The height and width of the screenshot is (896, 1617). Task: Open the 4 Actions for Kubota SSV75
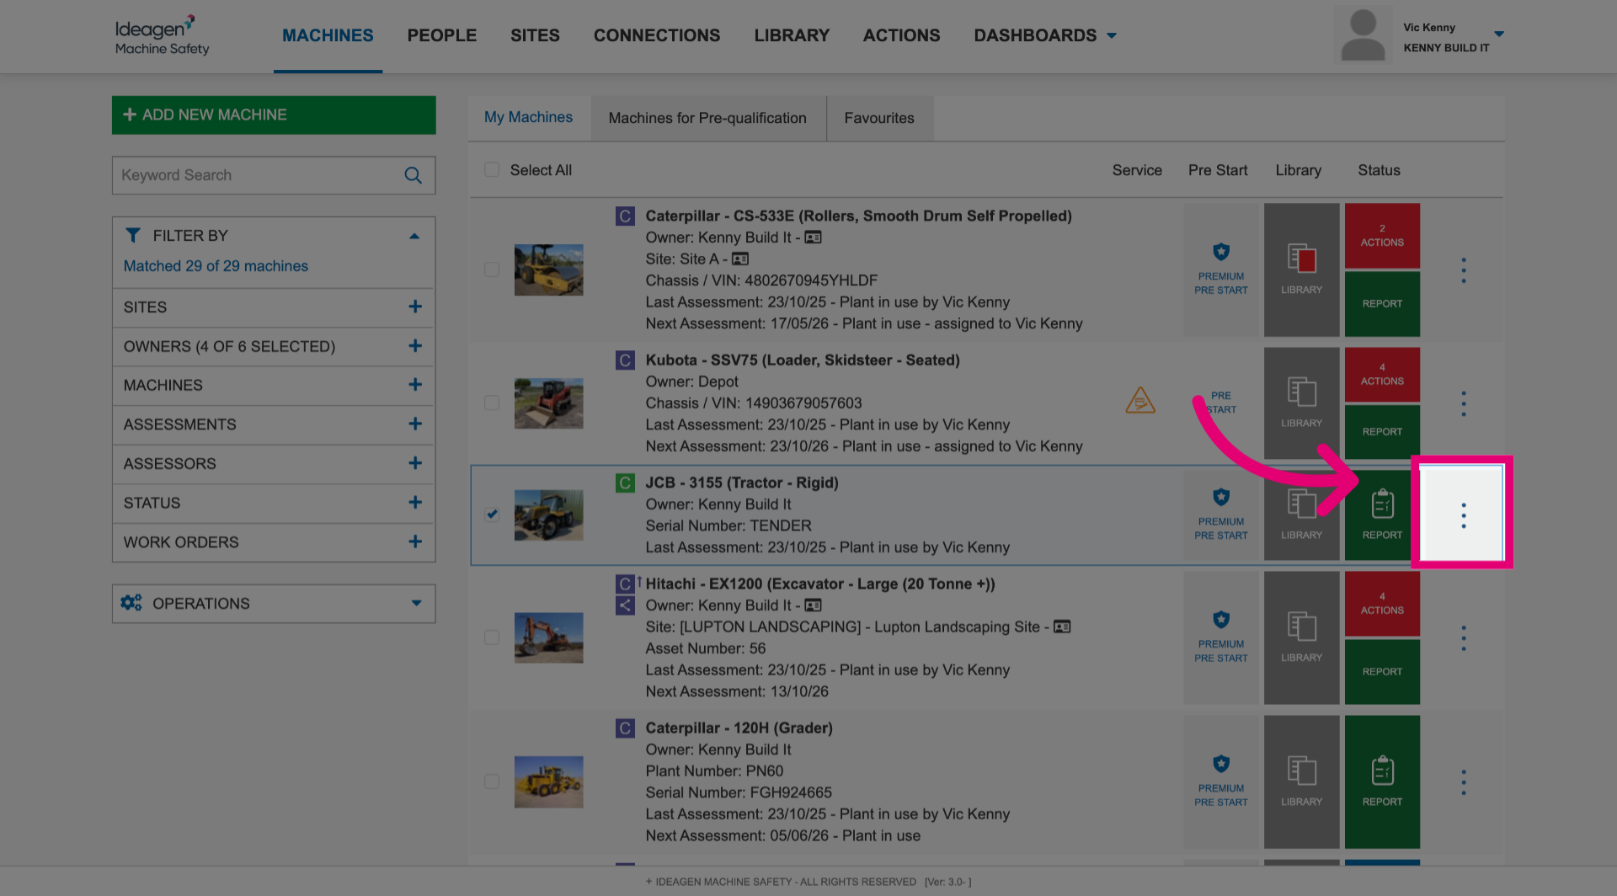coord(1382,375)
